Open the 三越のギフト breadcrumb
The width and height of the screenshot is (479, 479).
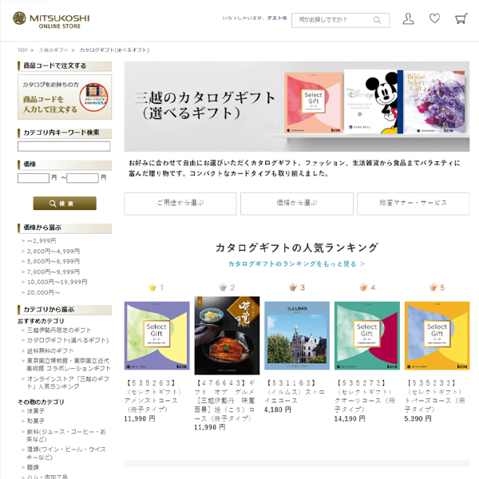(53, 49)
